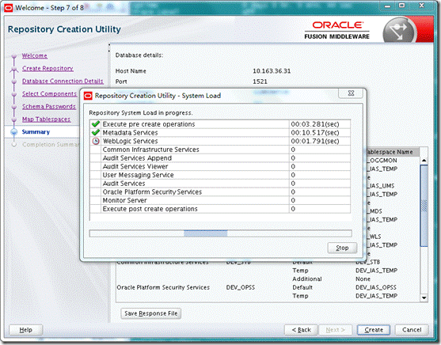Click the Fusion Middleware round logo icon

(x=399, y=31)
